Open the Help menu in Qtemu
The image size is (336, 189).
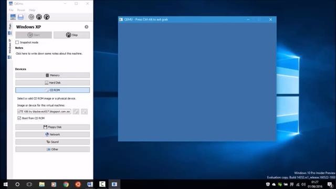[32, 10]
